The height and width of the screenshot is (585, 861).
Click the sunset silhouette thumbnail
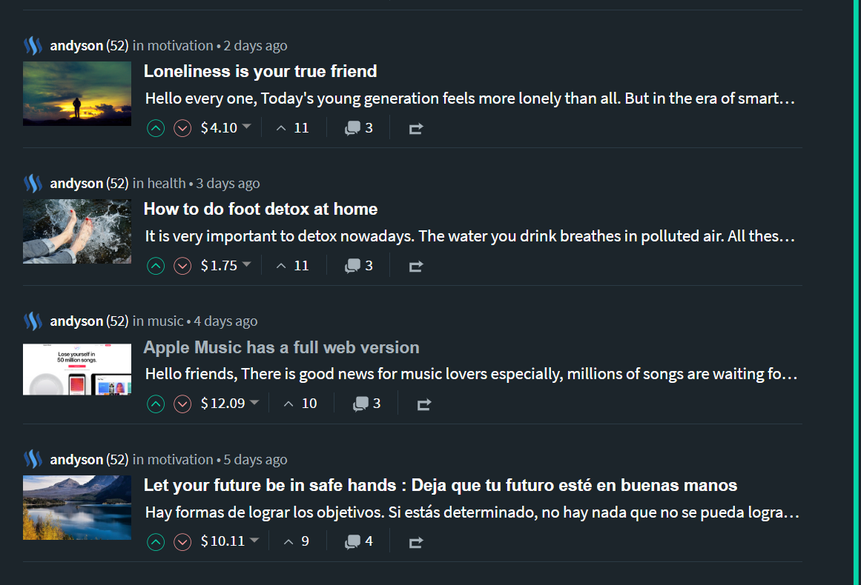(77, 93)
